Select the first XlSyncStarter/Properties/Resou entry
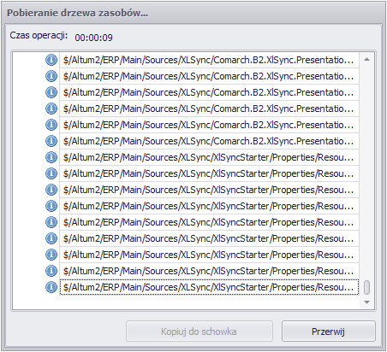The image size is (387, 352). [209, 157]
